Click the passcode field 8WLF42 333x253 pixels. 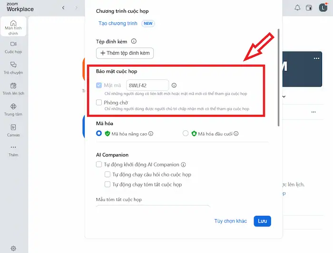147,85
